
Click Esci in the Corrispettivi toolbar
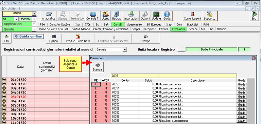pyautogui.click(x=6, y=39)
